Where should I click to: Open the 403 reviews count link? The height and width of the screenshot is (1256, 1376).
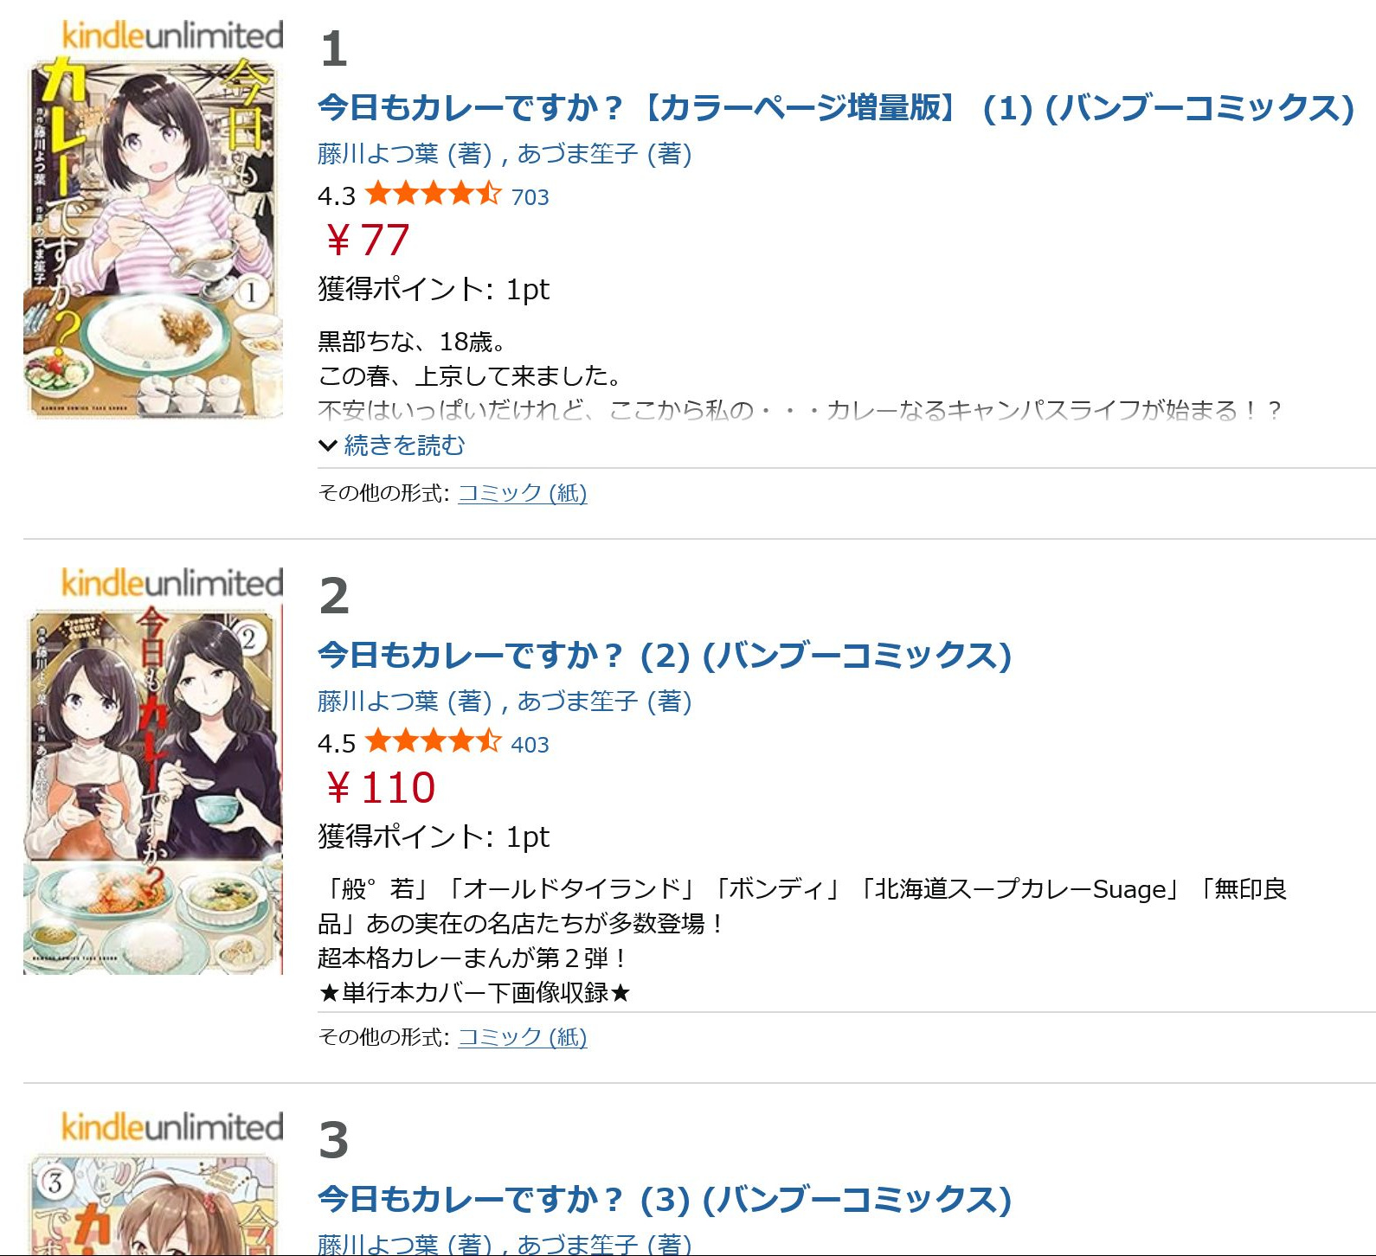click(x=530, y=745)
